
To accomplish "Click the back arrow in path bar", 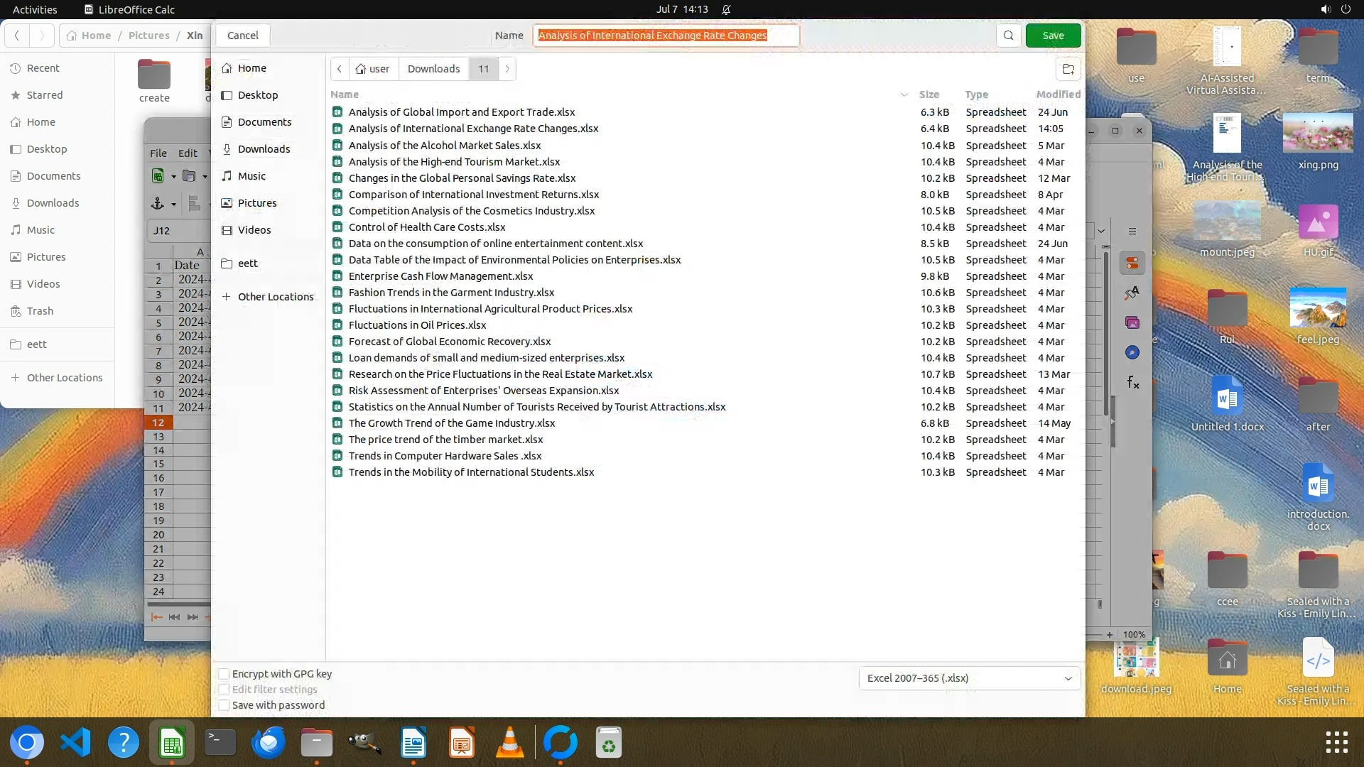I will [340, 69].
